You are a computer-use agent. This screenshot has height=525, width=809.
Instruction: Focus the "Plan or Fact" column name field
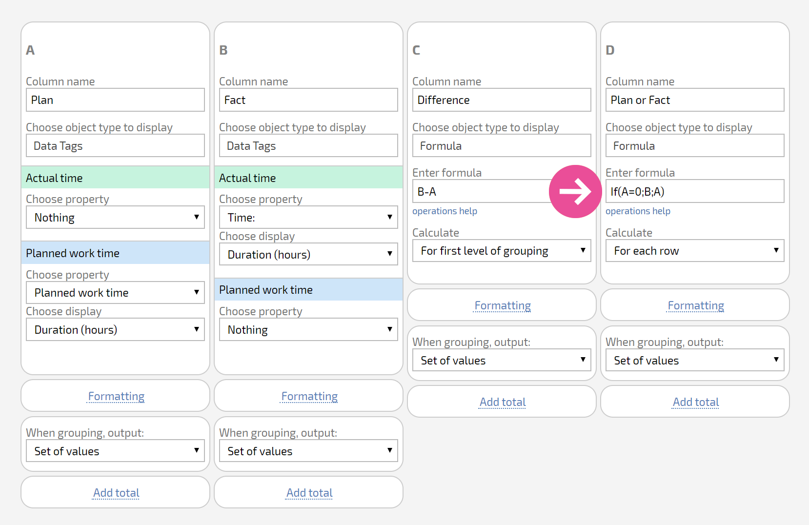(695, 100)
